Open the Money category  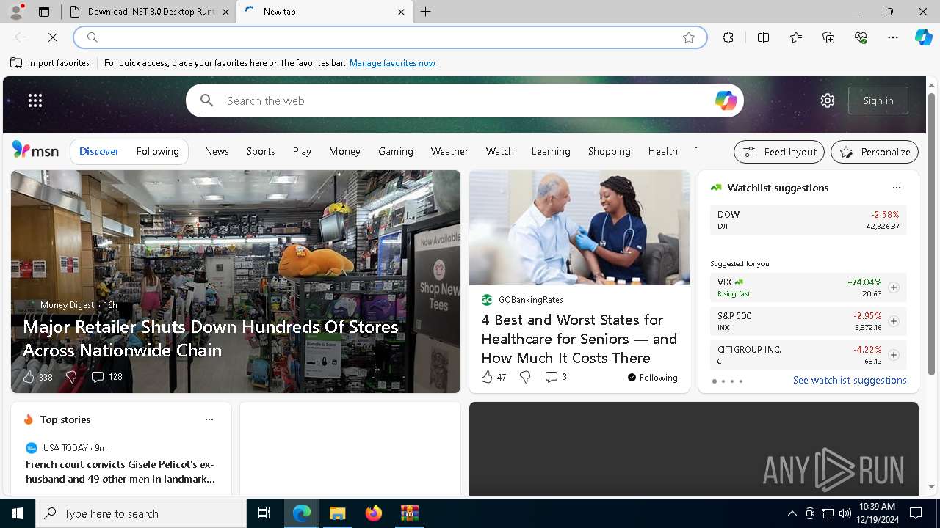point(344,151)
